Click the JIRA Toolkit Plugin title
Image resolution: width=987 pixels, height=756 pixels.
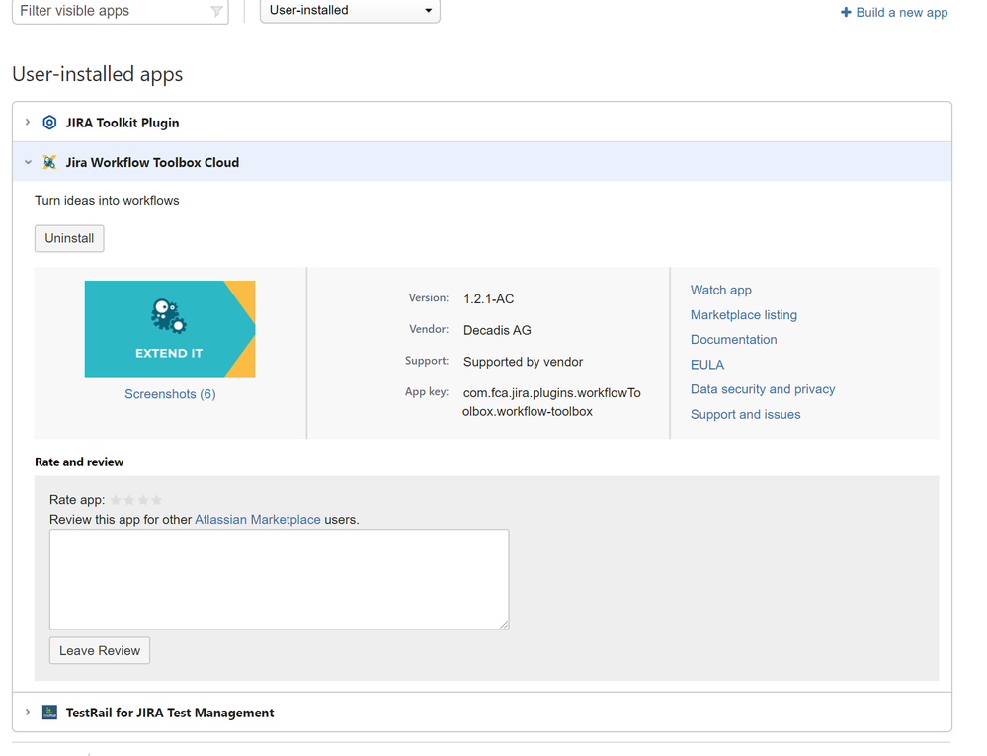coord(123,123)
